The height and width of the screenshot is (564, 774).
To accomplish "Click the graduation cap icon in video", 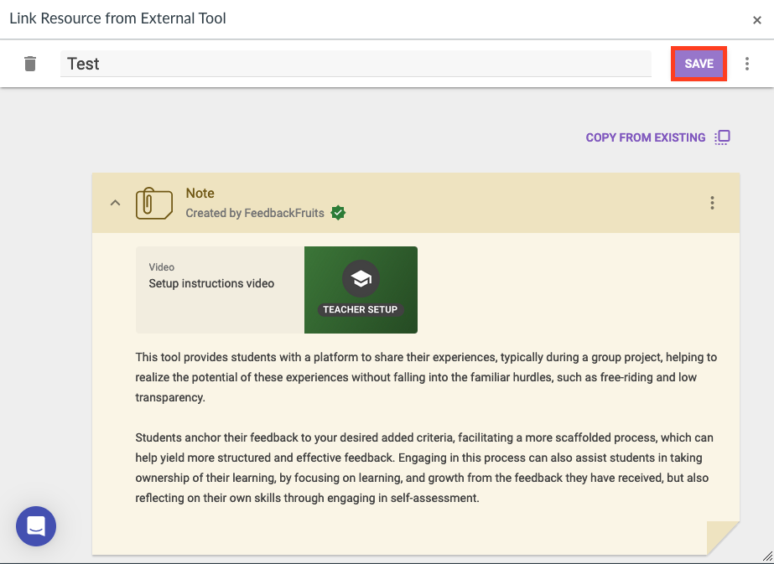I will 361,279.
